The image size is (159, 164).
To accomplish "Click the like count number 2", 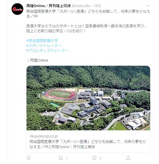I will tap(100, 158).
